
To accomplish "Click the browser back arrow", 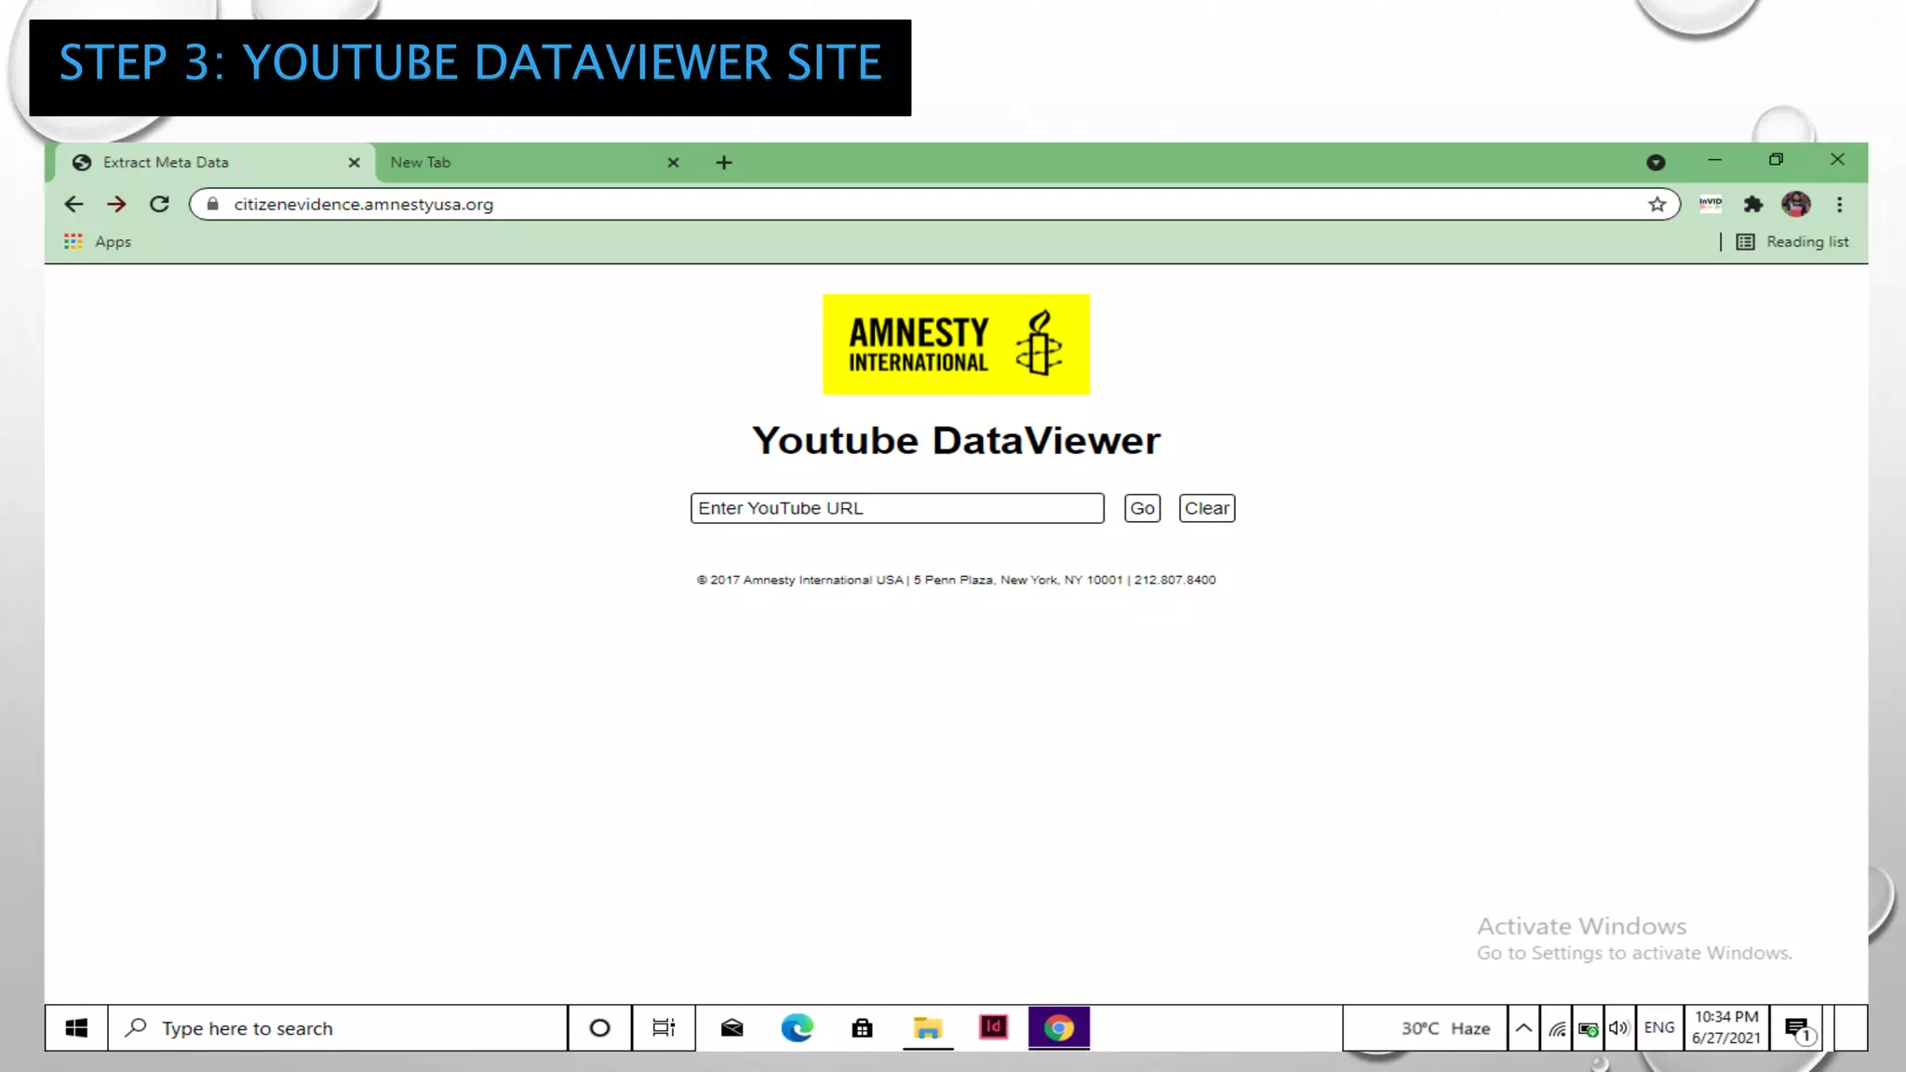I will 74,205.
